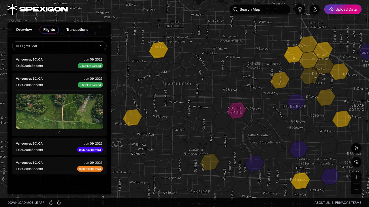
Task: Click the Upload Data button
Action: click(343, 9)
